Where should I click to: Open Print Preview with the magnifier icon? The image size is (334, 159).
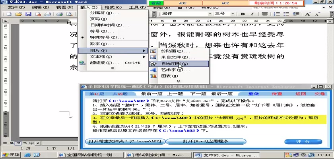point(69,14)
